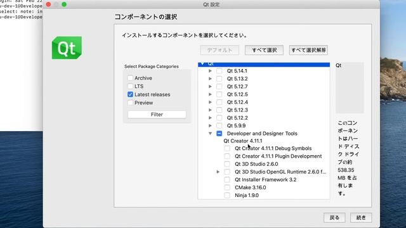406x228 pixels.
Task: Check the Archive category checkbox
Action: pyautogui.click(x=130, y=78)
